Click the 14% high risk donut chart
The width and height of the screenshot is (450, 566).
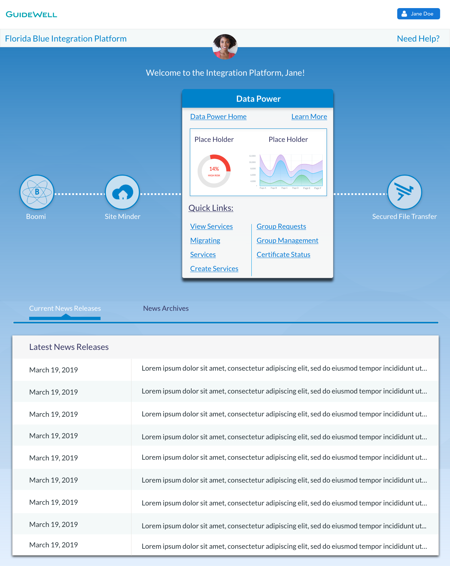tap(214, 171)
